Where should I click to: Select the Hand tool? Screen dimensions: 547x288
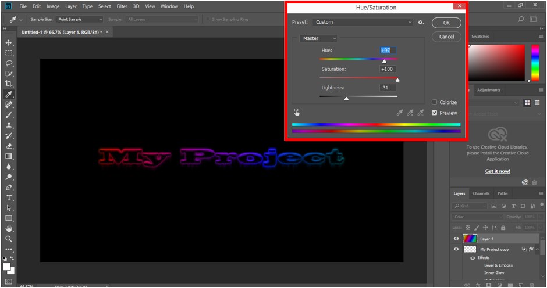pos(8,228)
